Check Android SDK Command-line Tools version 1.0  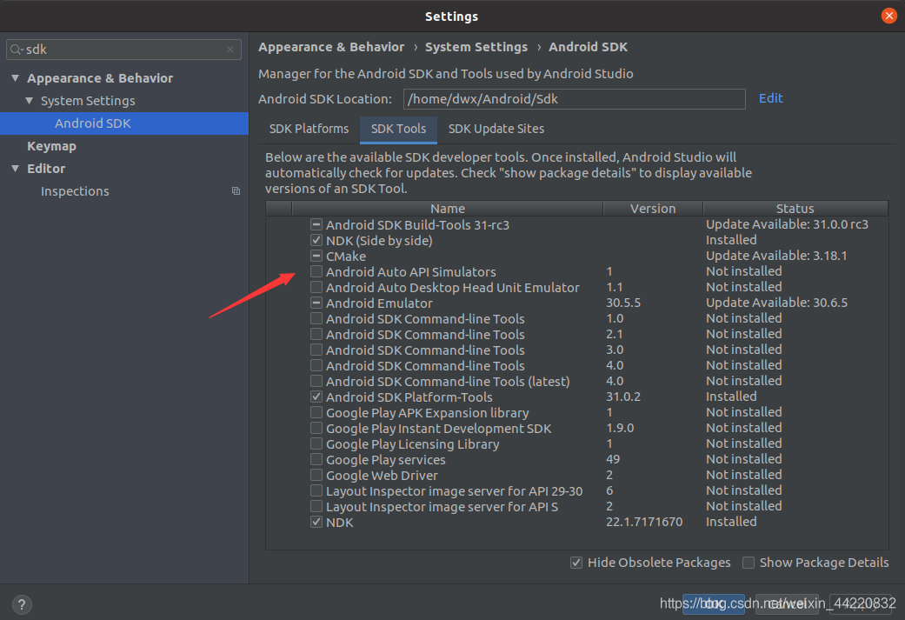(316, 318)
